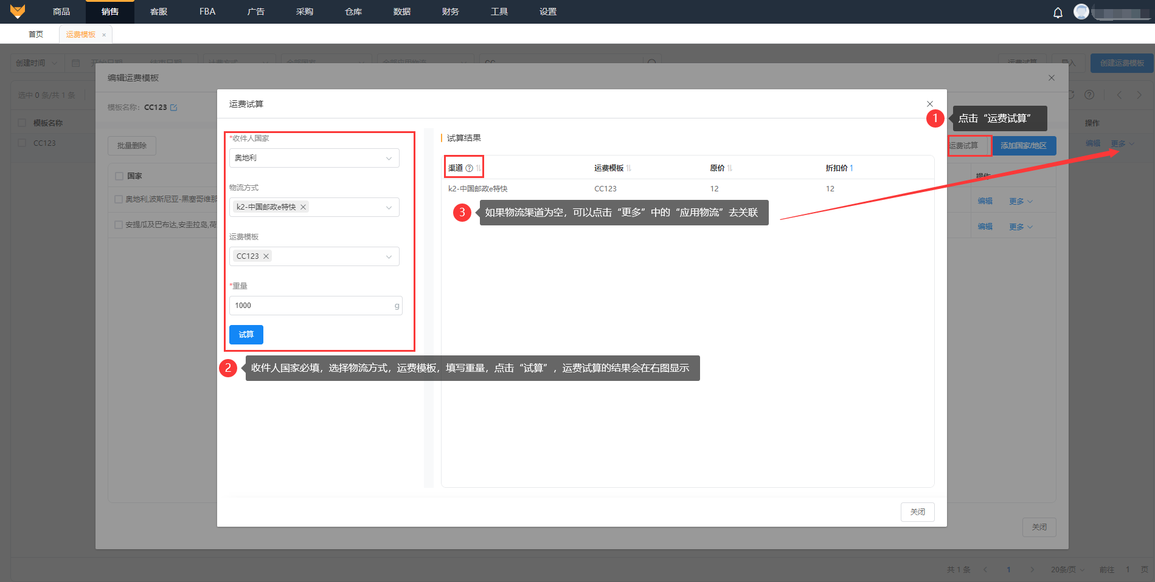Screen dimensions: 1155x582
Task: Go to the next page in bottom pagination
Action: 1032,569
